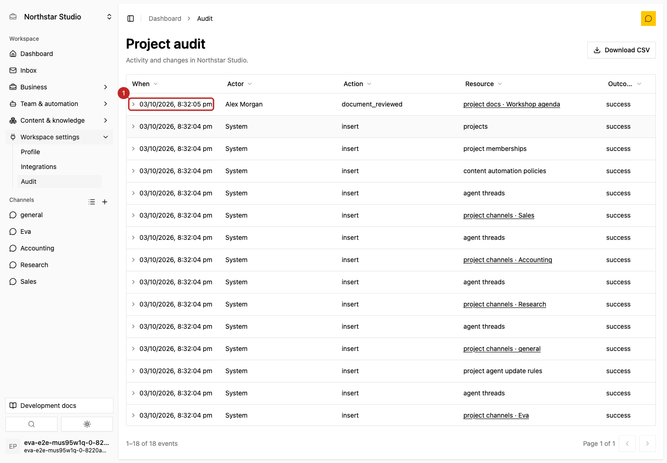The width and height of the screenshot is (667, 463).
Task: Select Integrations under Workspace settings
Action: pyautogui.click(x=59, y=167)
